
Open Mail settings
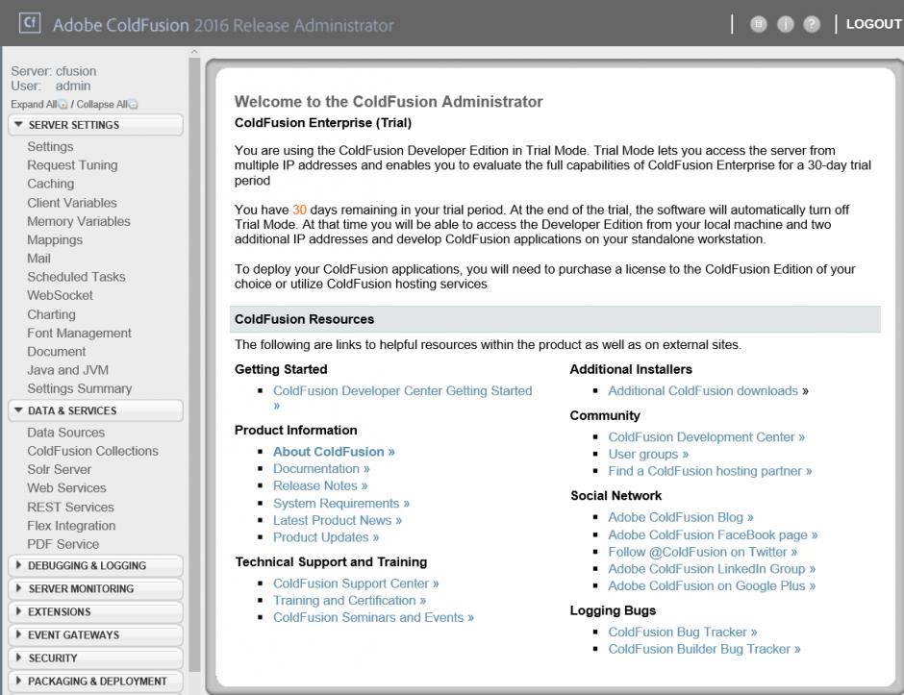click(38, 259)
